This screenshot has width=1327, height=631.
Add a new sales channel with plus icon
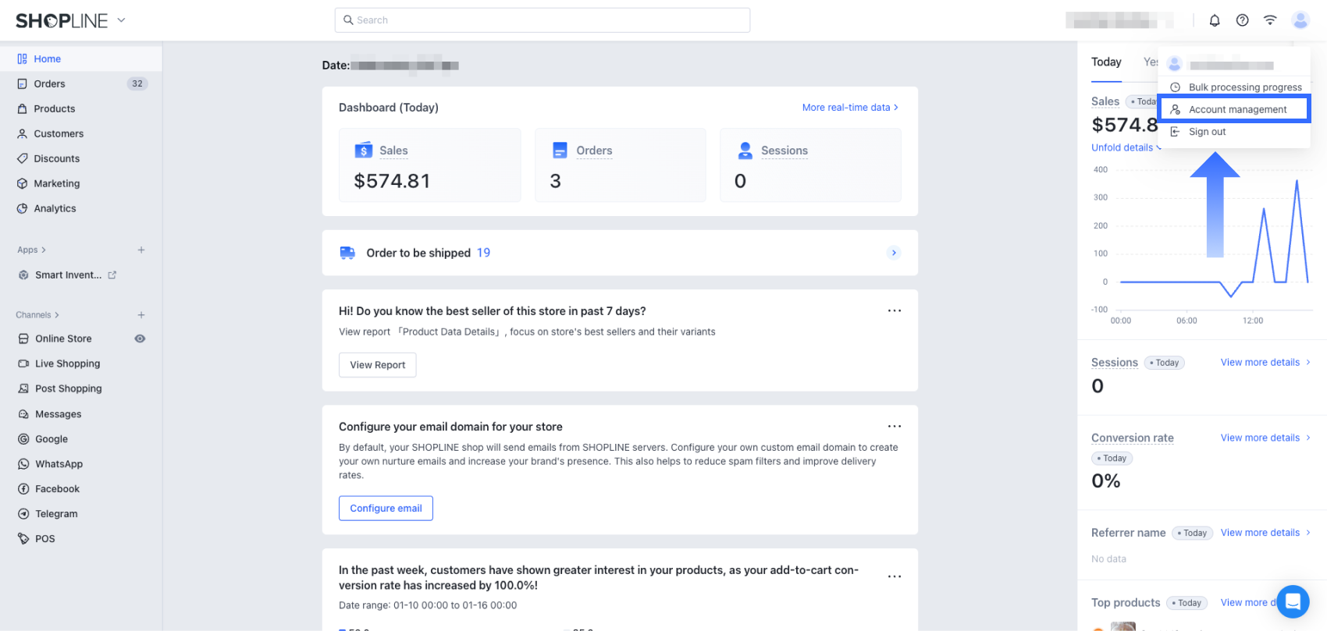click(141, 315)
